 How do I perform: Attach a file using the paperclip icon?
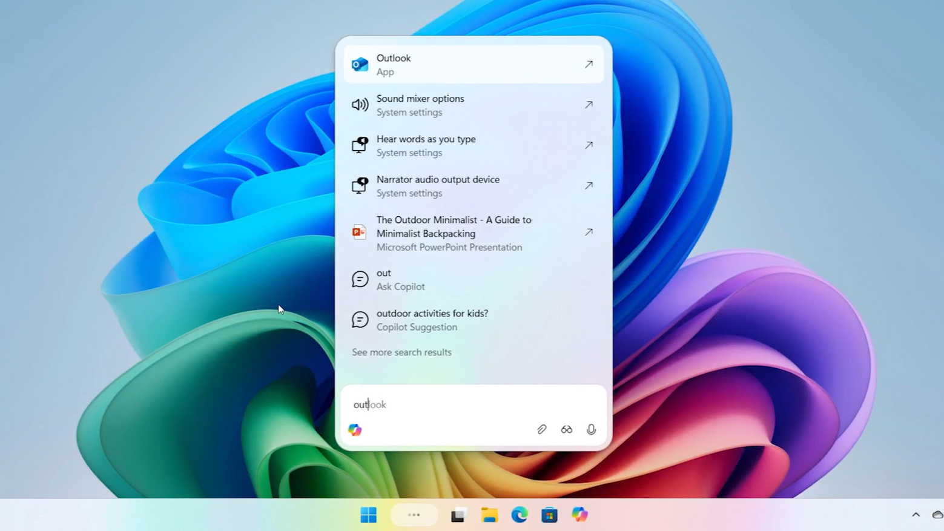pos(541,429)
